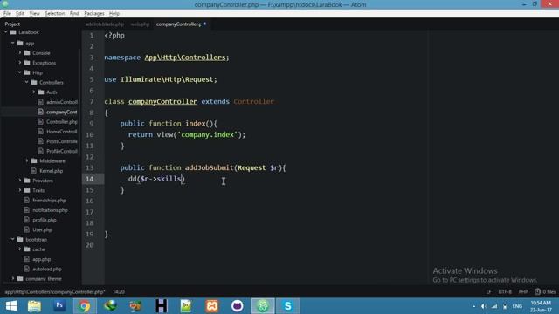The width and height of the screenshot is (559, 314).
Task: Open the Edit menu
Action: (20, 14)
